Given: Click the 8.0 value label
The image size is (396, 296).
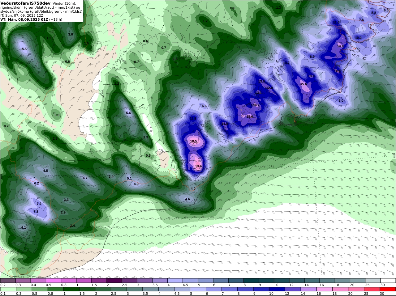Looking at the screenshot, I should [x=341, y=101].
